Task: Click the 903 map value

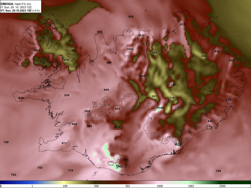Action: pyautogui.click(x=117, y=109)
